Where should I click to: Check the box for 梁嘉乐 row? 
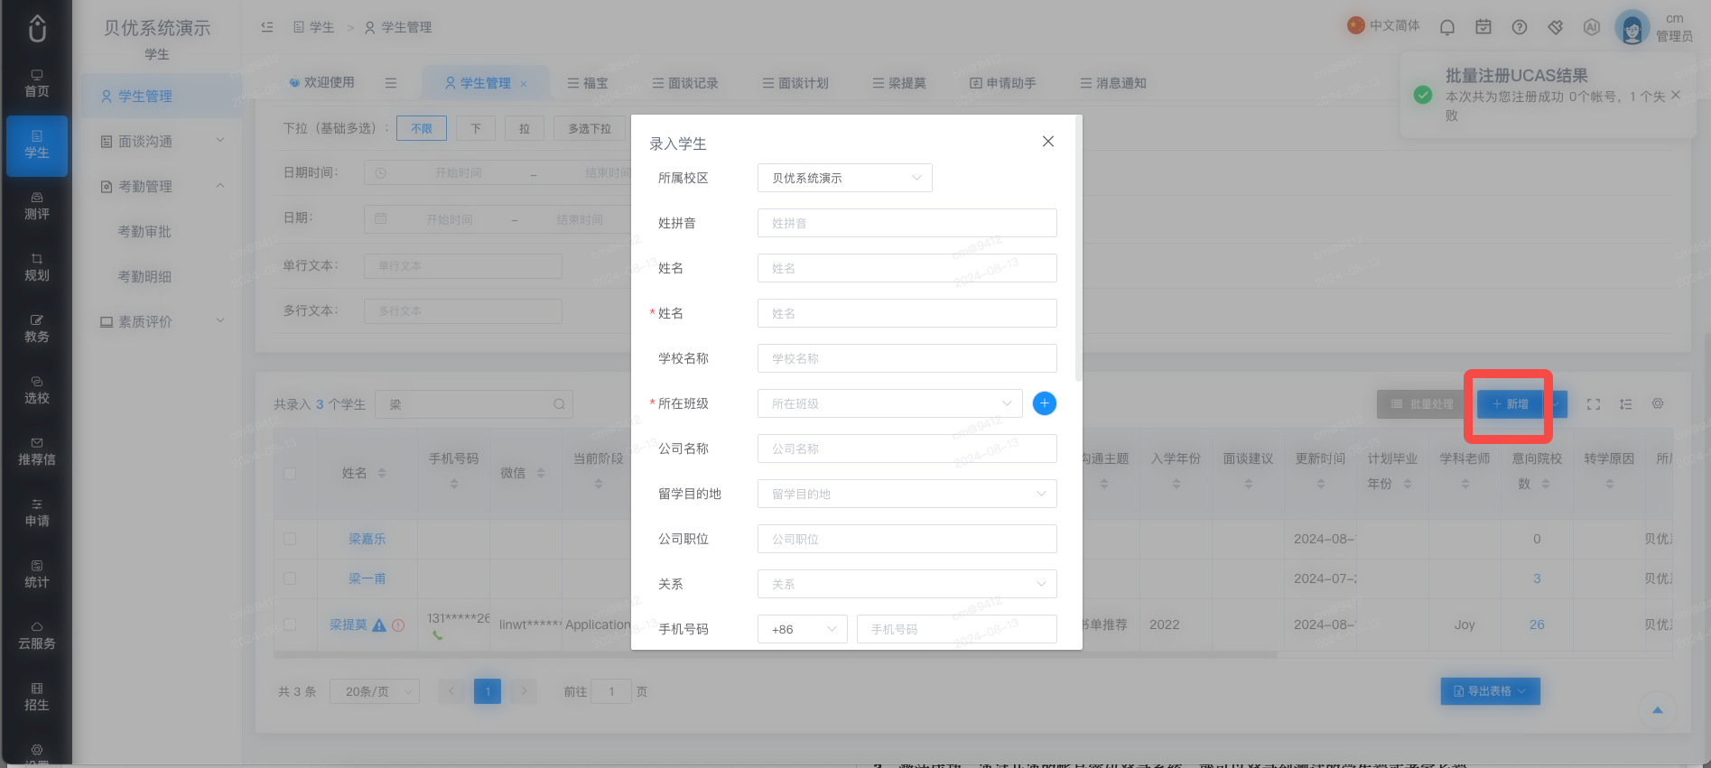290,539
